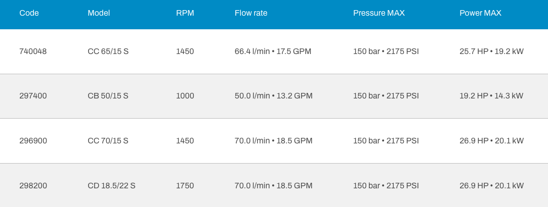Viewport: 548px width, 207px height.
Task: Select model CD 18.5/22 S
Action: (112, 186)
